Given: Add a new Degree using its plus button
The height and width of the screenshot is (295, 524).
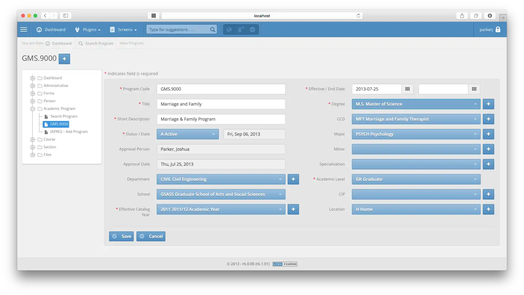Looking at the screenshot, I should pyautogui.click(x=488, y=104).
